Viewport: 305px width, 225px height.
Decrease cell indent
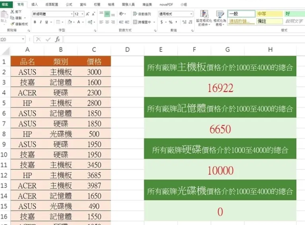(121, 22)
